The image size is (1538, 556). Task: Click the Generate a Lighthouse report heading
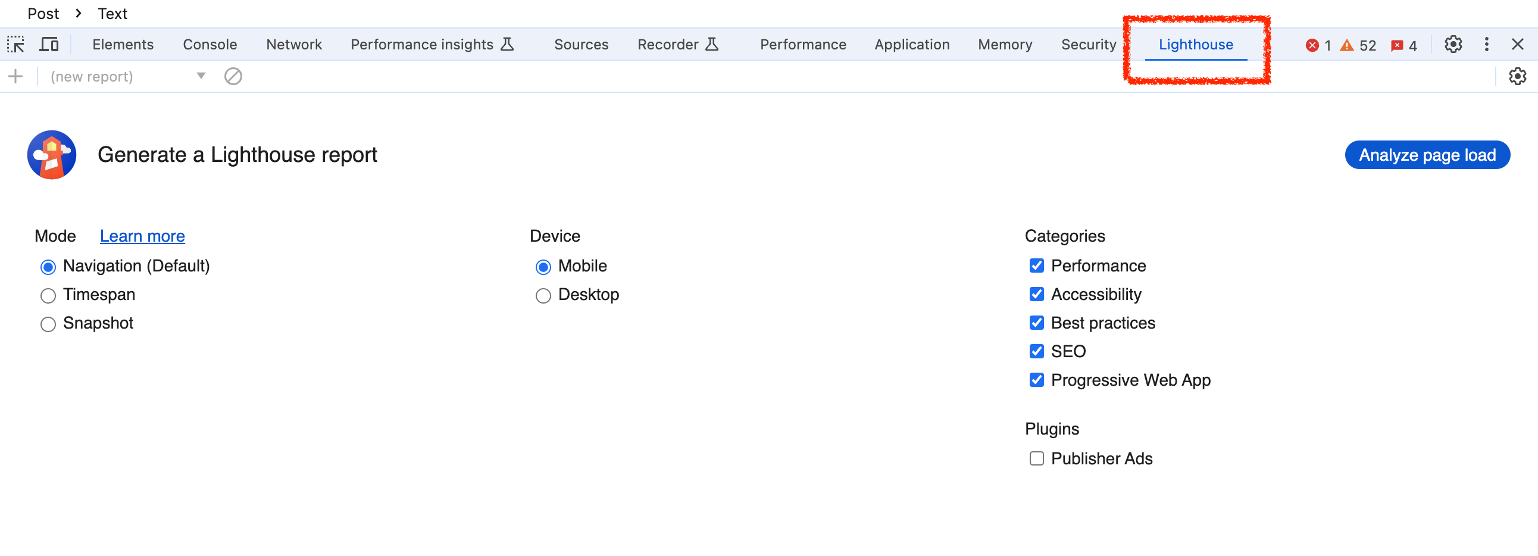click(x=237, y=155)
